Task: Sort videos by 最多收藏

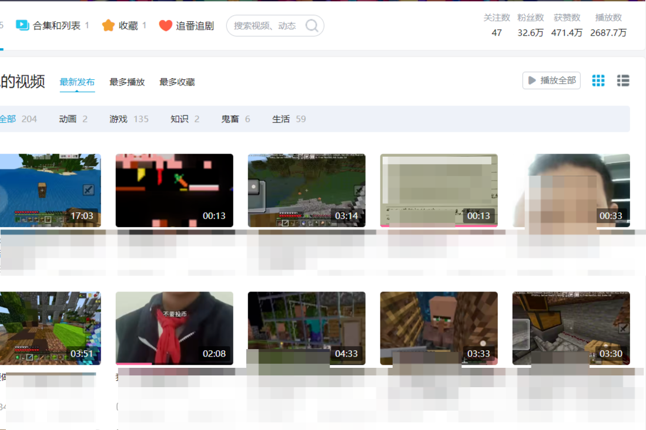Action: 177,82
